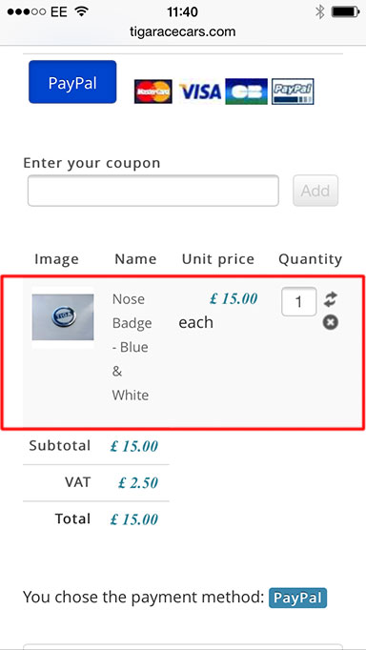
Task: Tap the battery indicator icon
Action: (345, 12)
